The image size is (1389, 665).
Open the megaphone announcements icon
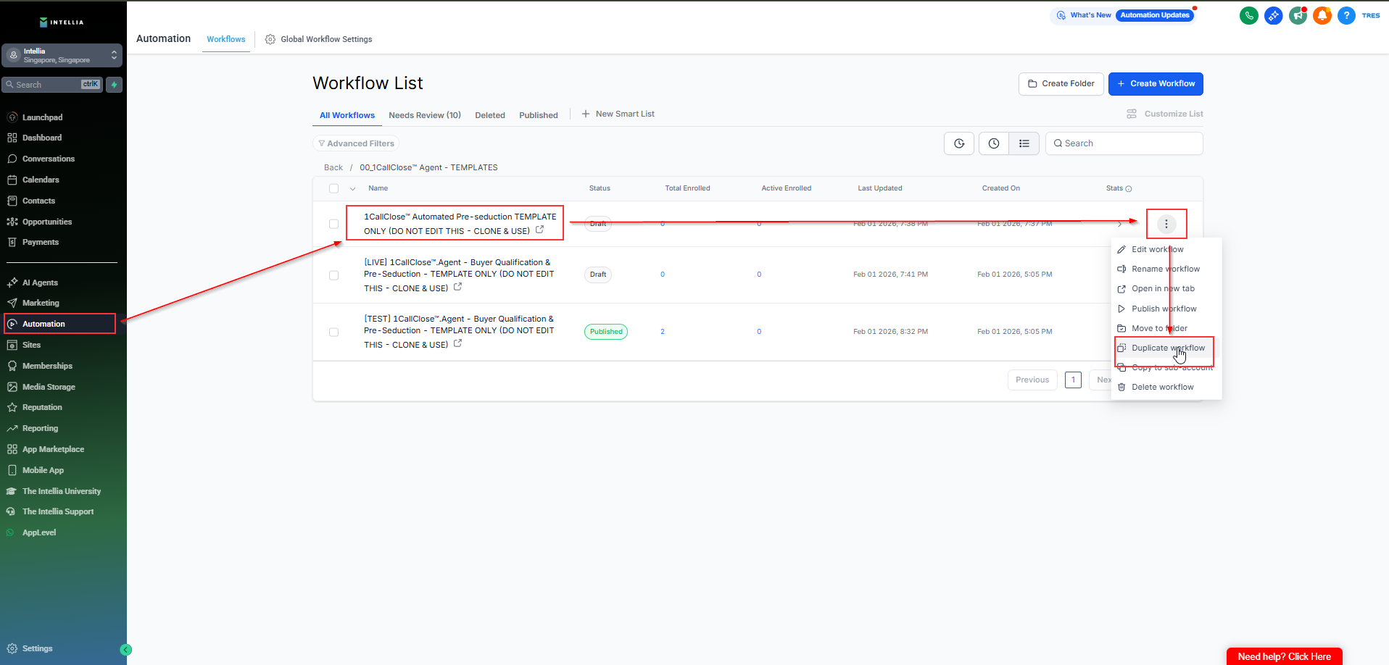tap(1298, 15)
